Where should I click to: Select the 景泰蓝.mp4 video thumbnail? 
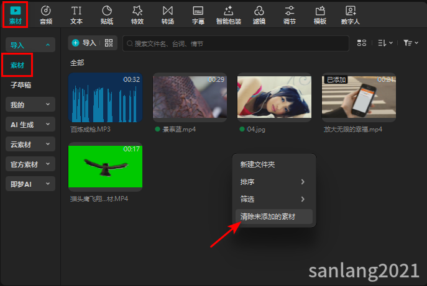click(190, 97)
